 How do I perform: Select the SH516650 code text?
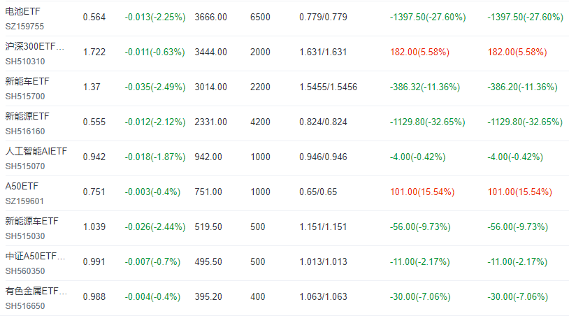tap(25, 306)
